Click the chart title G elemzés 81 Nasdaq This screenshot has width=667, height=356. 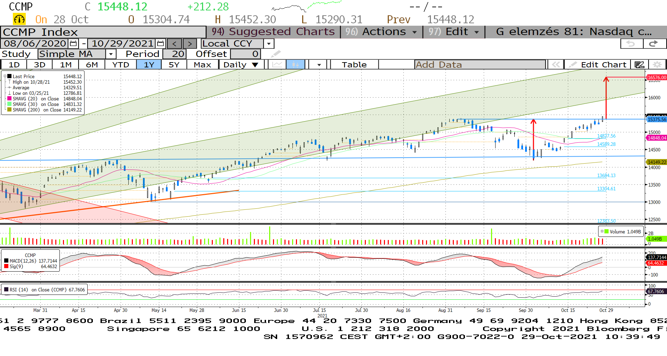point(574,32)
